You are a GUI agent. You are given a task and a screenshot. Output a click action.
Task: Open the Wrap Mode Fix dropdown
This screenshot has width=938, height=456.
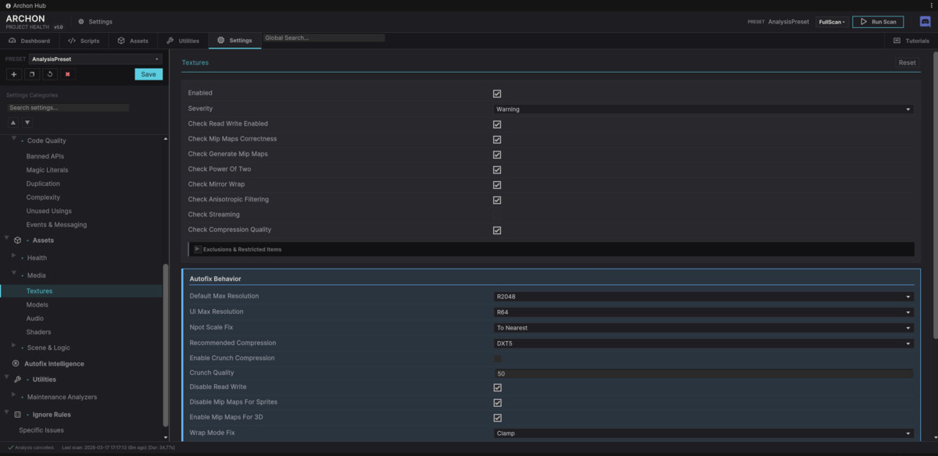click(703, 433)
